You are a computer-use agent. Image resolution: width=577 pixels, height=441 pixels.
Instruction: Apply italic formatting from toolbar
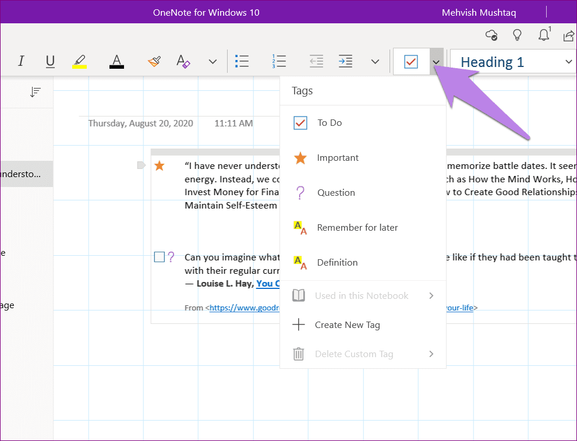point(21,61)
